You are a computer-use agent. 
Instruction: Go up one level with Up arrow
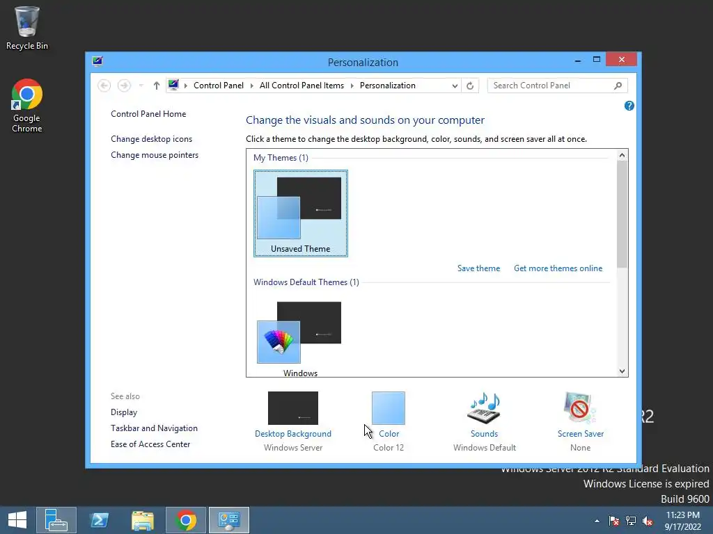click(x=157, y=86)
